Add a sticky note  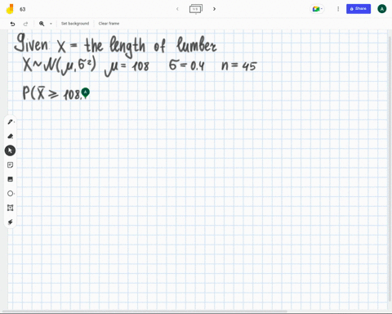click(10, 165)
